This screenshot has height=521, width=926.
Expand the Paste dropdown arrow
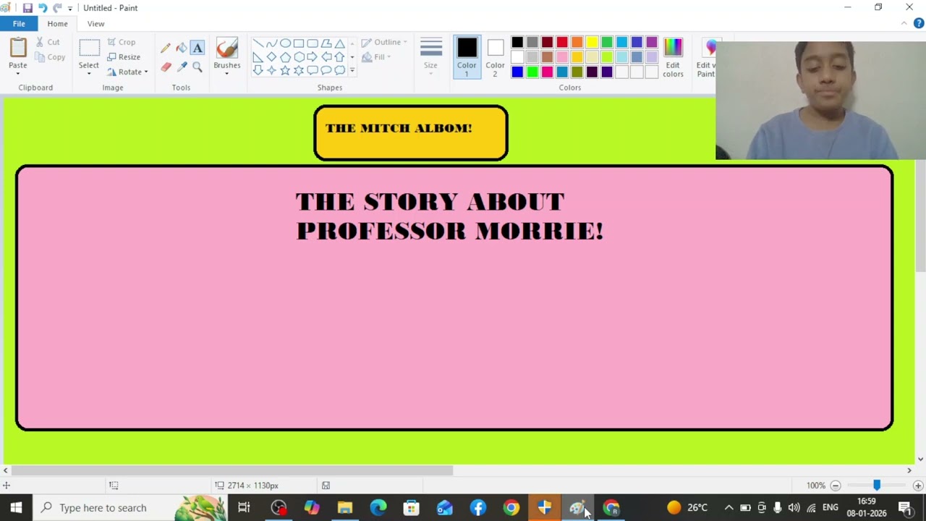pos(18,73)
